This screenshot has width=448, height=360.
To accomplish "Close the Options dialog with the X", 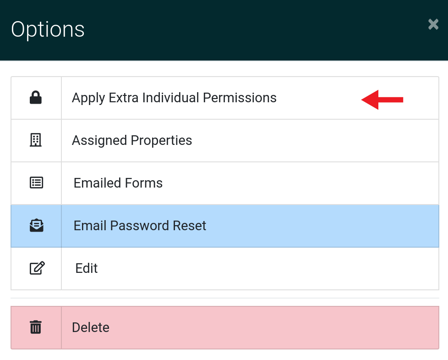I will pyautogui.click(x=433, y=24).
